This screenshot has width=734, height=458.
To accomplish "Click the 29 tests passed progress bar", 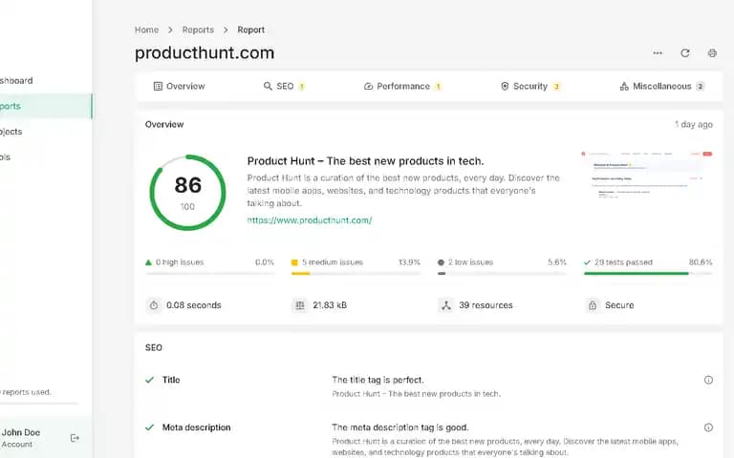I will tap(648, 274).
